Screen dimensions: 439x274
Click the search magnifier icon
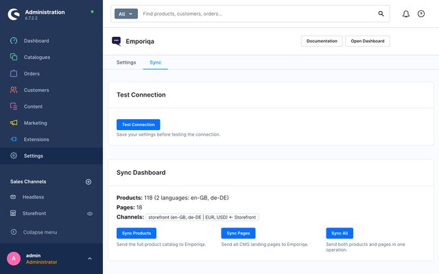(x=381, y=14)
